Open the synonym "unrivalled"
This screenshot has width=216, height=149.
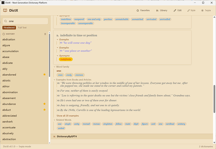[165, 19]
